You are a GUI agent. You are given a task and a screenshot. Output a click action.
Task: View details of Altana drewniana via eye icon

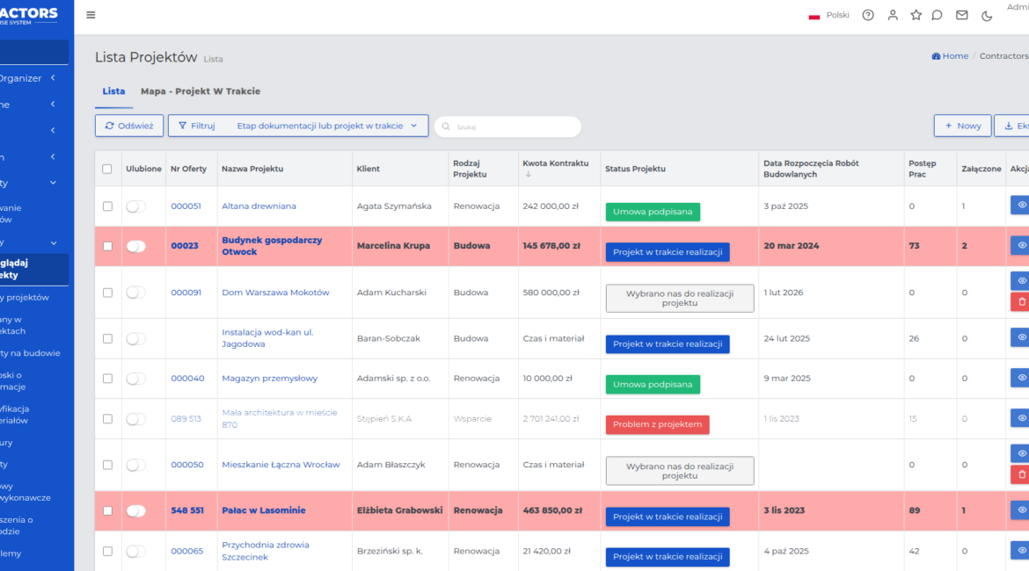point(1020,205)
